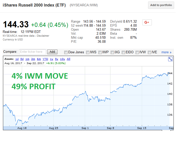This screenshot has width=194, height=147.
Task: Expand more » comparison options
Action: (x=166, y=52)
